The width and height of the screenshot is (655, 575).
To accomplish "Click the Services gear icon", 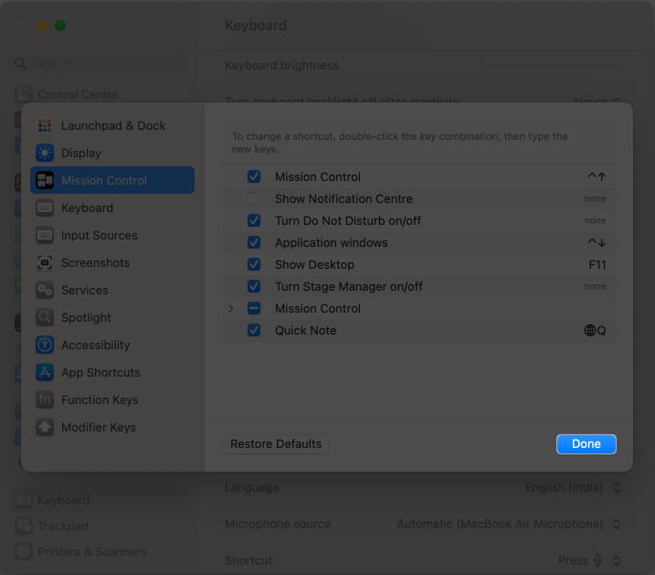I will pos(45,290).
